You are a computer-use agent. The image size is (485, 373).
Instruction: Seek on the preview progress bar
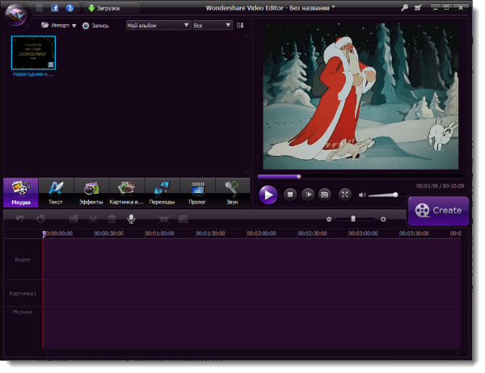[x=361, y=177]
